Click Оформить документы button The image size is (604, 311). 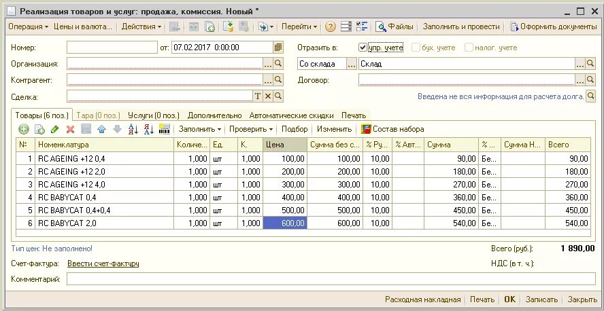click(553, 26)
